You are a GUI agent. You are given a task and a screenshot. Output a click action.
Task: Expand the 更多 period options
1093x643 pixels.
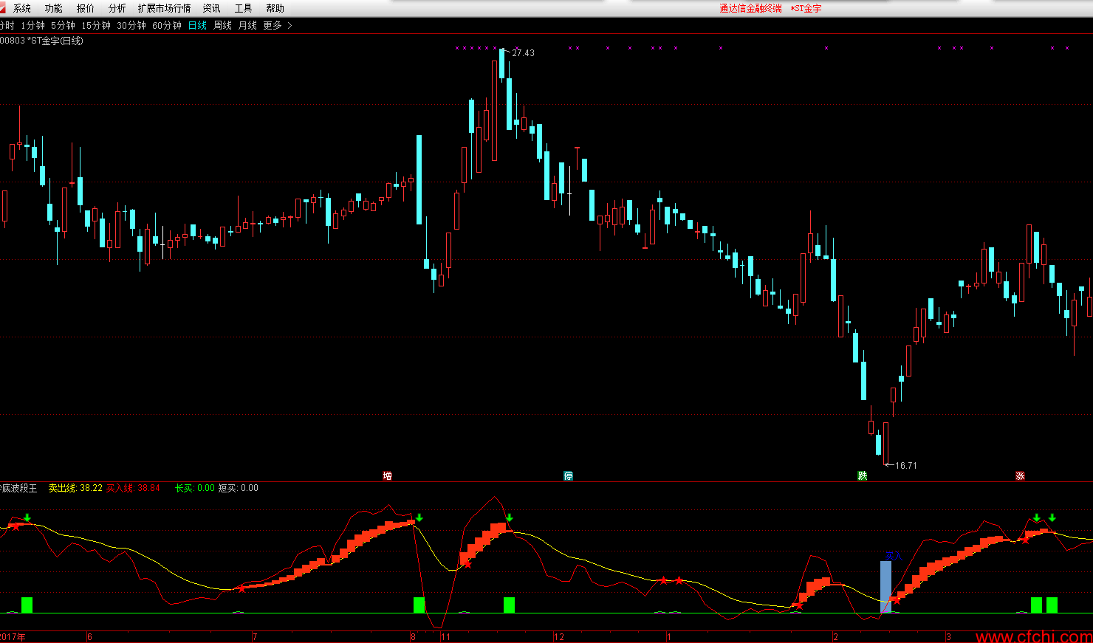(x=273, y=25)
